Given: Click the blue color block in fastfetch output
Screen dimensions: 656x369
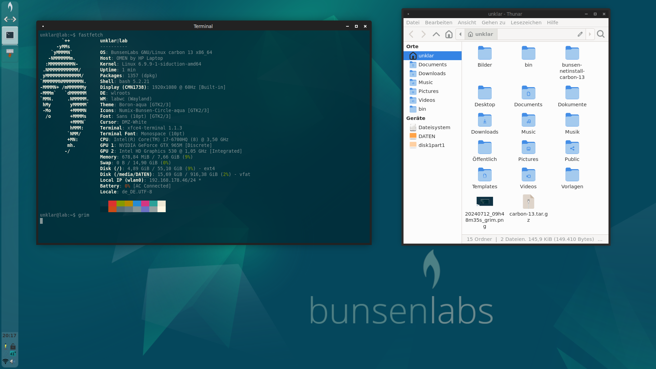Looking at the screenshot, I should 137,203.
